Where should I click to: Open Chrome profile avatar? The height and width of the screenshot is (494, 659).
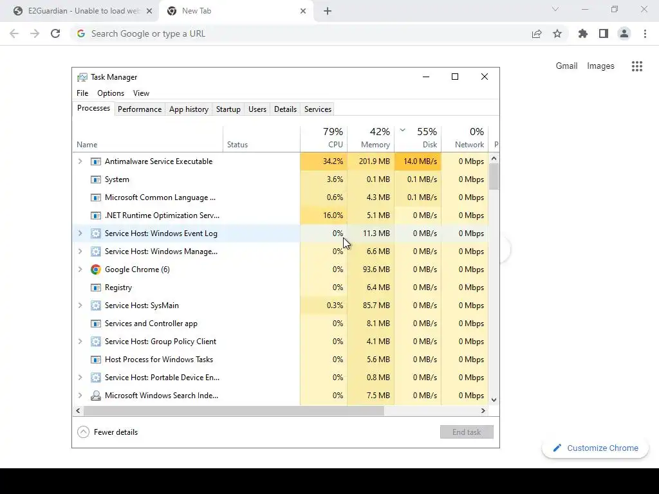(624, 33)
